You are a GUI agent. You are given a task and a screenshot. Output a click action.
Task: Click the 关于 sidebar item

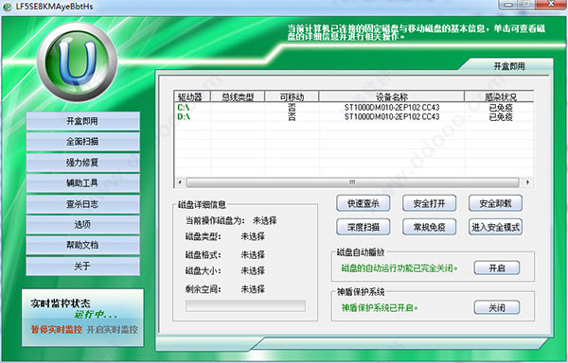tap(82, 267)
